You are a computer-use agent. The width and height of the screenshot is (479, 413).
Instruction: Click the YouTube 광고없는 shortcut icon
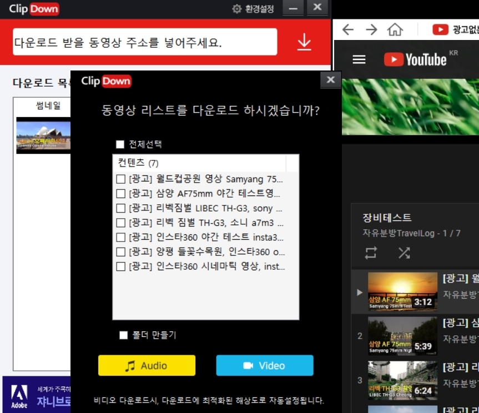[x=440, y=29]
